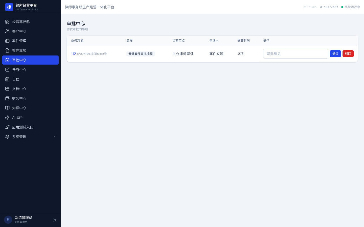Click the commit hash e2372b0f
Screen dimensions: 364x227
[331, 7]
